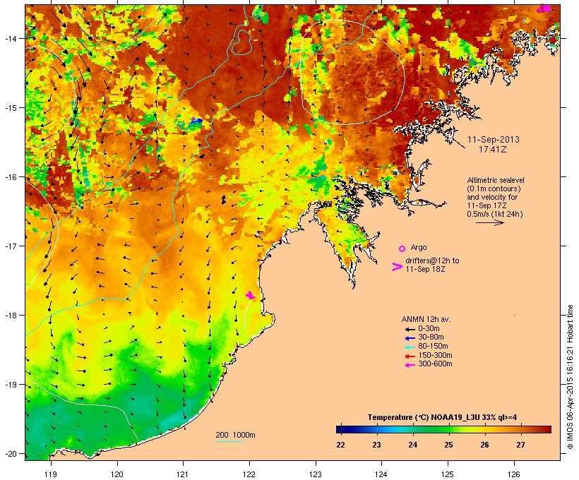Click the longitude label 121
Viewport: 579px width, 480px height.
(183, 474)
